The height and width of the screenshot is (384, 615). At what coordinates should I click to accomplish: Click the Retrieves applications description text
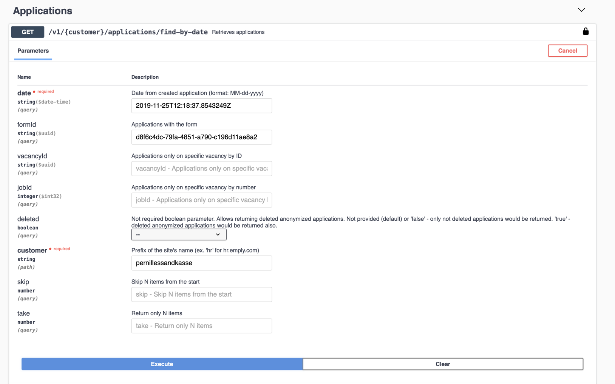[238, 32]
